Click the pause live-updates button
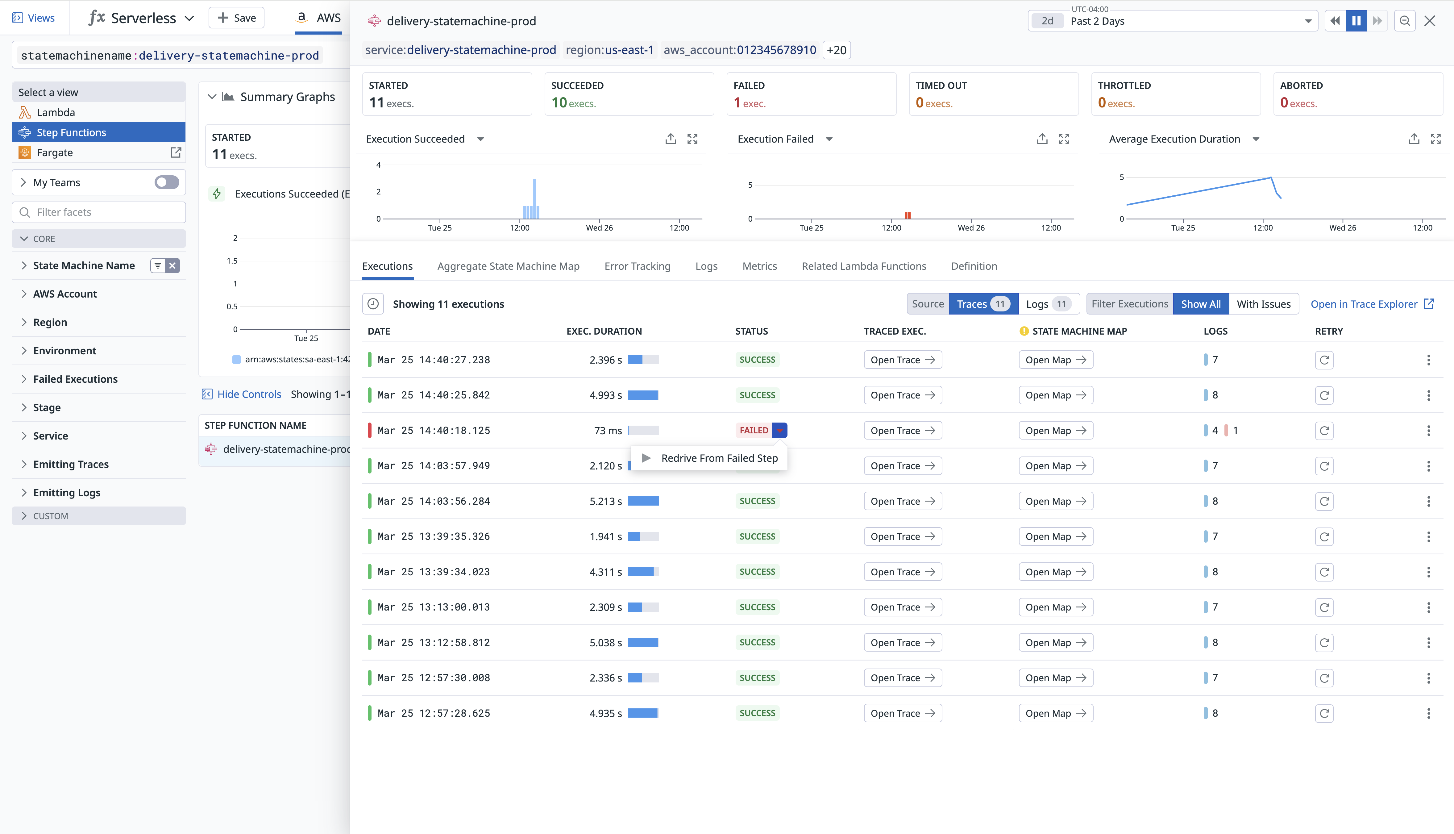This screenshot has height=834, width=1454. pyautogui.click(x=1356, y=21)
